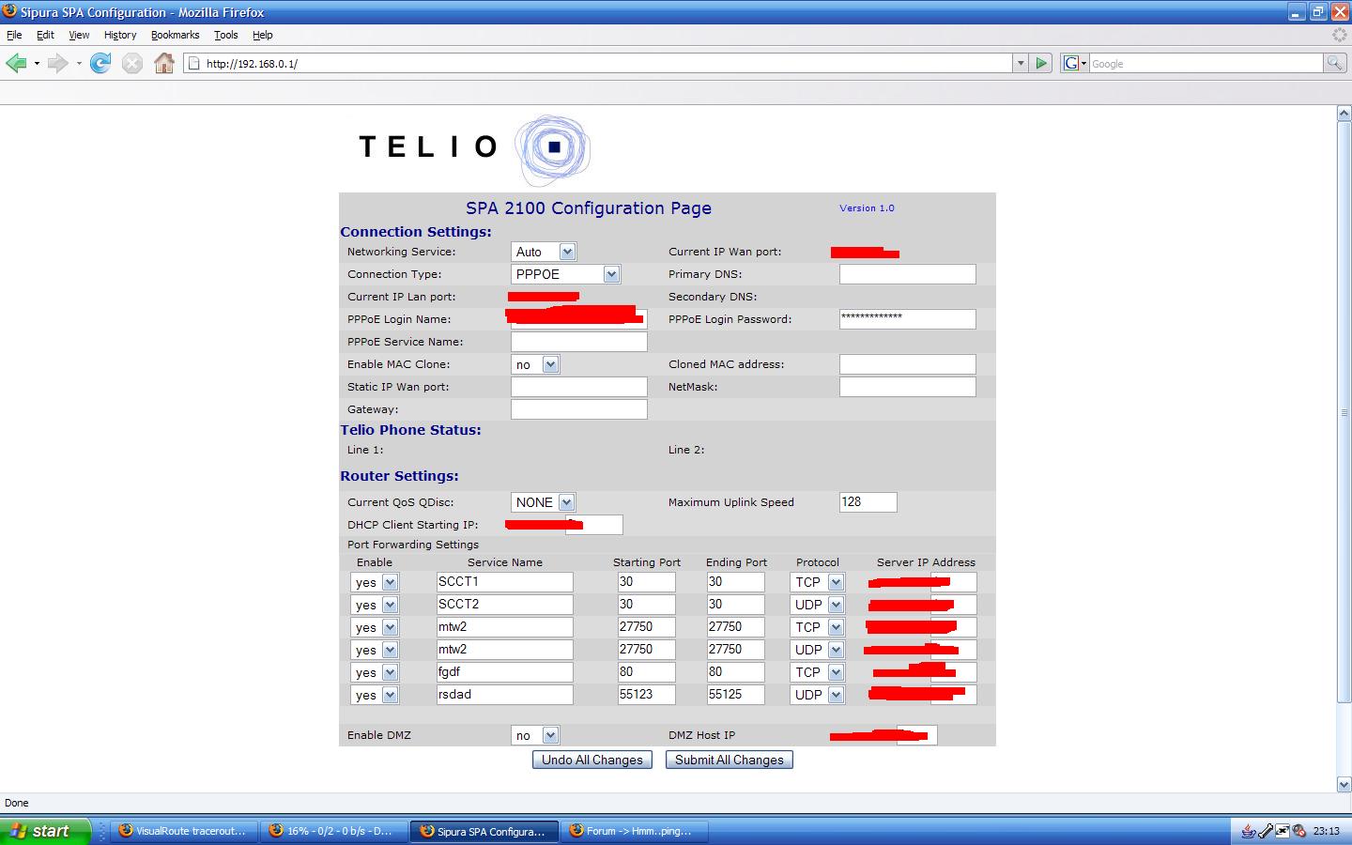Reload the page with the refresh icon
The height and width of the screenshot is (845, 1352).
click(100, 63)
